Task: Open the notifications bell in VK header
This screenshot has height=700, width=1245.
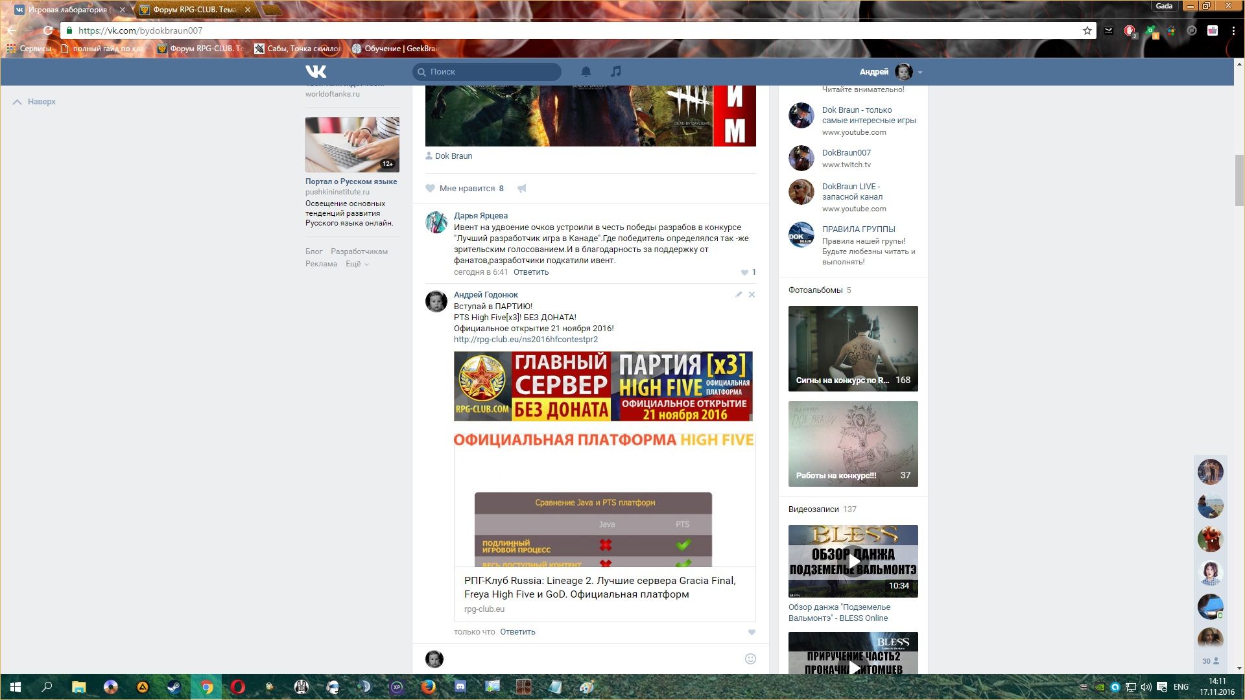Action: coord(586,71)
